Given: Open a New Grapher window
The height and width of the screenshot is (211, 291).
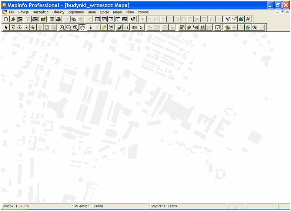Looking at the screenshot, I should 111,19.
